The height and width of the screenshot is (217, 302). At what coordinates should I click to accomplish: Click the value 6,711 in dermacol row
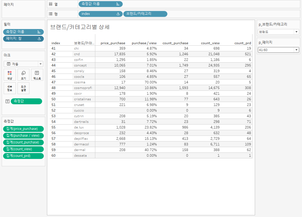(215, 144)
